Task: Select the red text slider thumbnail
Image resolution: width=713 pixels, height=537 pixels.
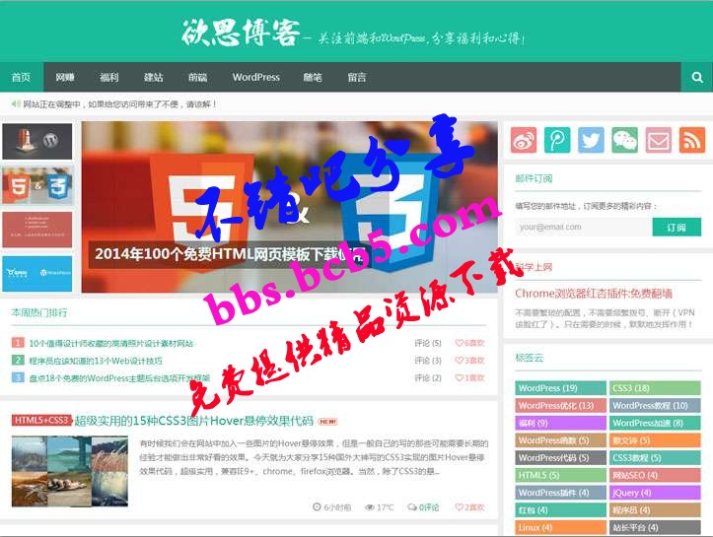Action: [37, 230]
